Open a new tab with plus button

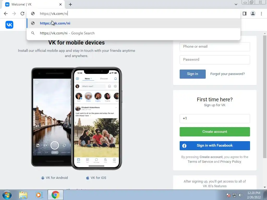tap(70, 4)
